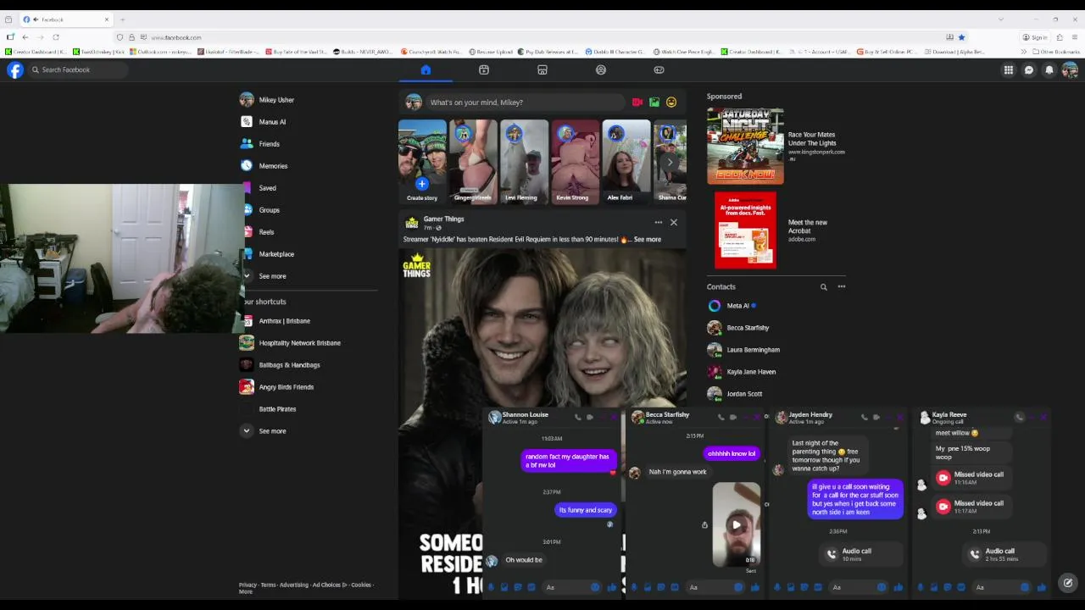
Task: Show next stories with the arrow button
Action: 670,162
